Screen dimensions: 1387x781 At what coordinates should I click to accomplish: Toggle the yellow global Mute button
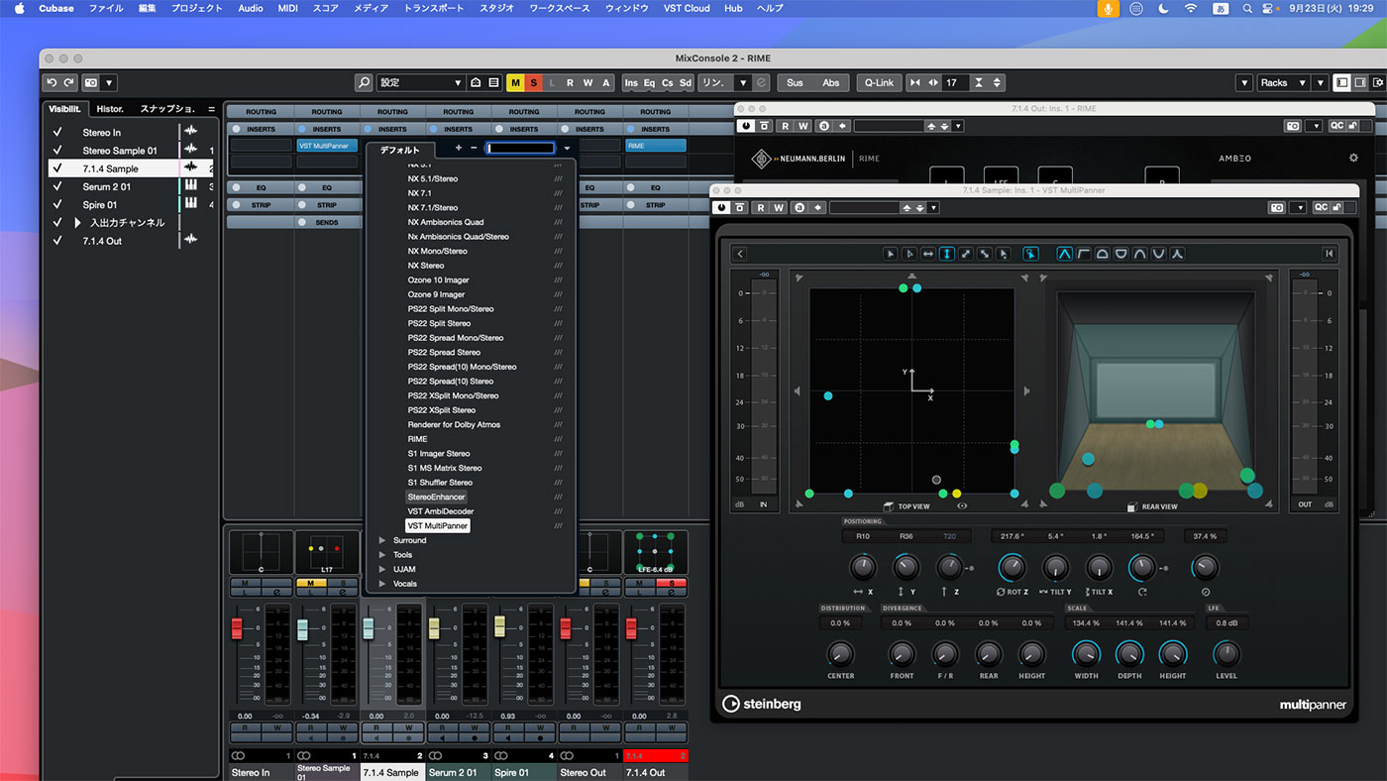515,83
